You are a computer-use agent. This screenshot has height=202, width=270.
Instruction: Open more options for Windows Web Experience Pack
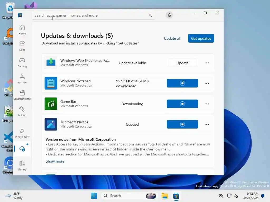(x=207, y=63)
